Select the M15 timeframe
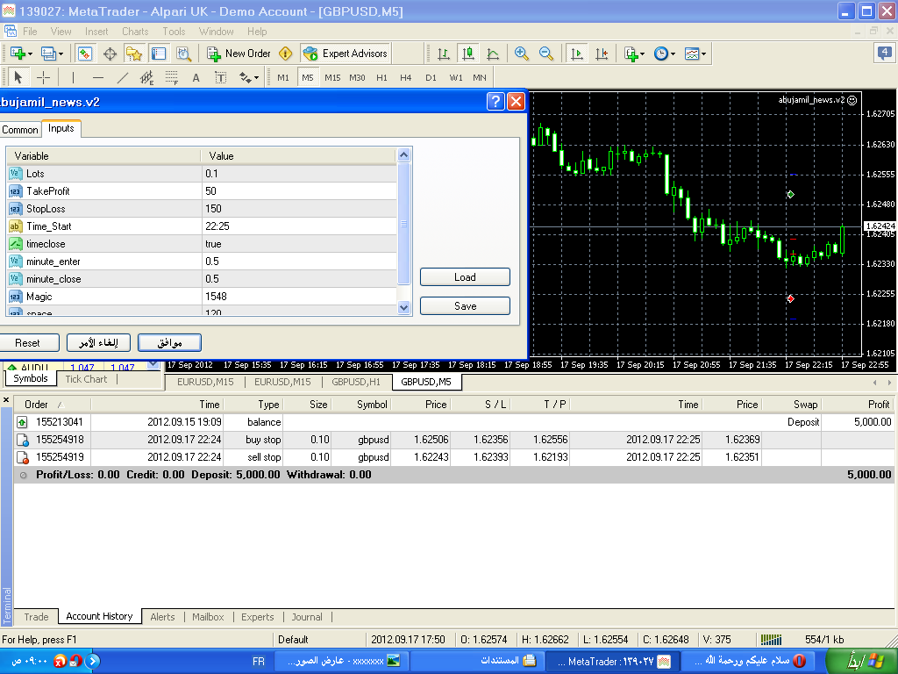The width and height of the screenshot is (898, 674). pyautogui.click(x=332, y=77)
